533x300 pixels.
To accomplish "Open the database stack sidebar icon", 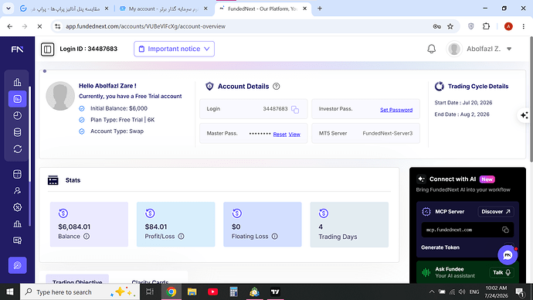I will (x=17, y=132).
